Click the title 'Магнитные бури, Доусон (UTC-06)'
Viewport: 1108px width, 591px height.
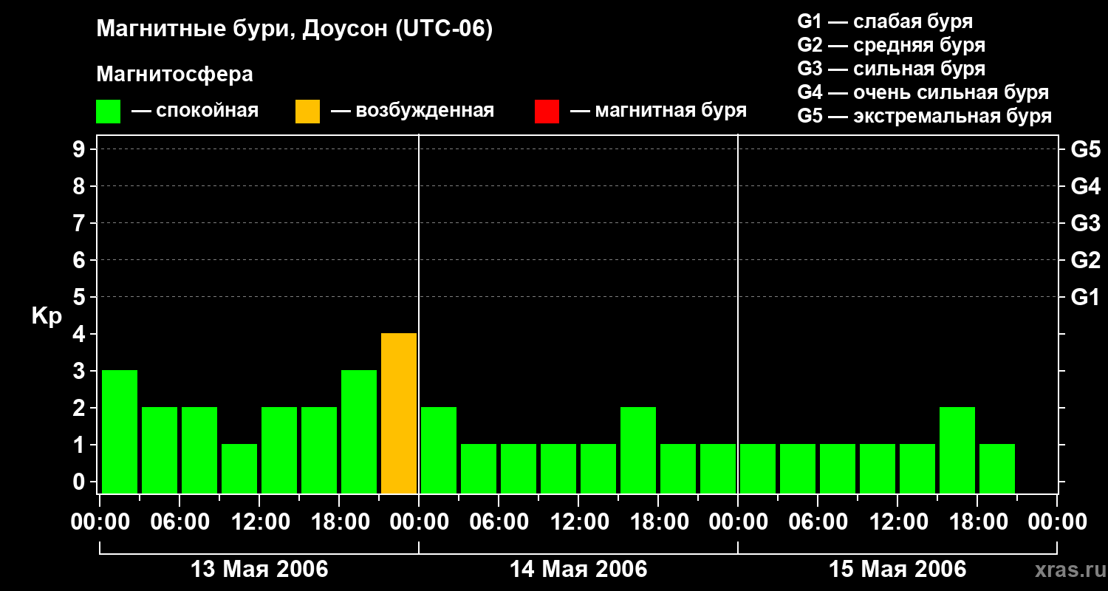tap(294, 30)
